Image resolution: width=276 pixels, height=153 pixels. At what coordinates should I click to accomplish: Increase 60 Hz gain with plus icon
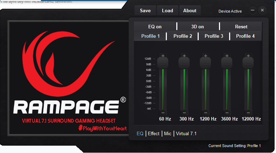pos(163,56)
